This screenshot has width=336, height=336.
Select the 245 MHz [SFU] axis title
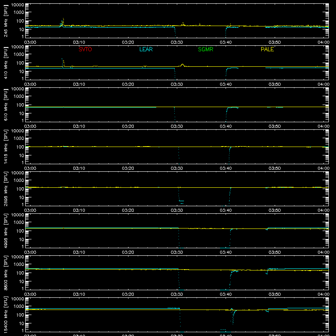click(x=5, y=21)
